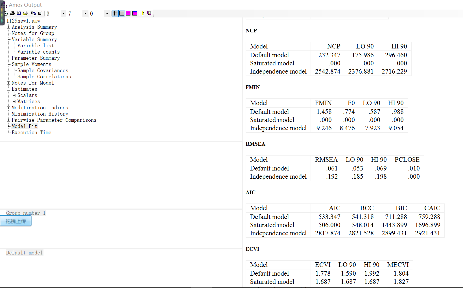Click the yellow pointer help icon
463x288 pixels.
143,13
